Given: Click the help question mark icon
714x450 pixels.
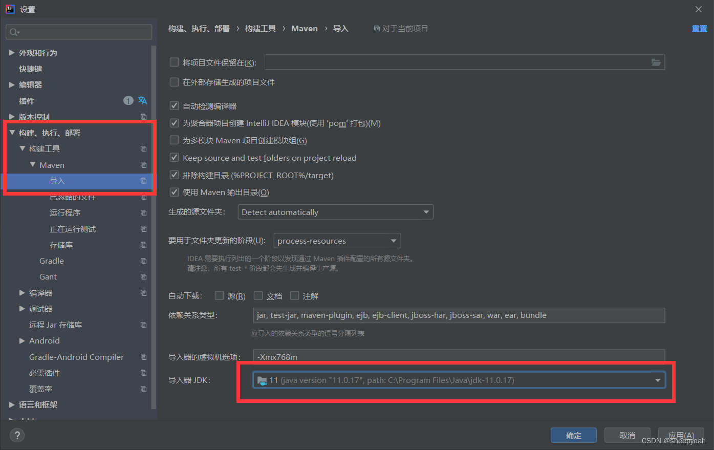Looking at the screenshot, I should 17,436.
